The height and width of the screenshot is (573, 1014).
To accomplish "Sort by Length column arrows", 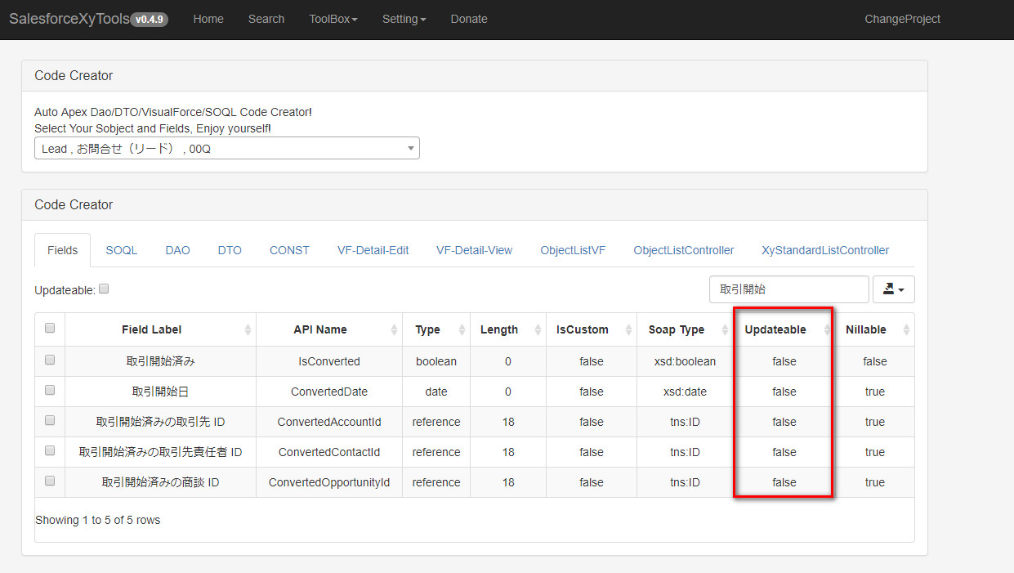I will pos(538,329).
